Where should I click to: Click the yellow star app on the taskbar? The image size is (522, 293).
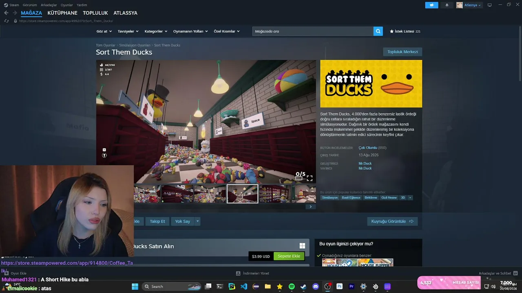(279, 286)
